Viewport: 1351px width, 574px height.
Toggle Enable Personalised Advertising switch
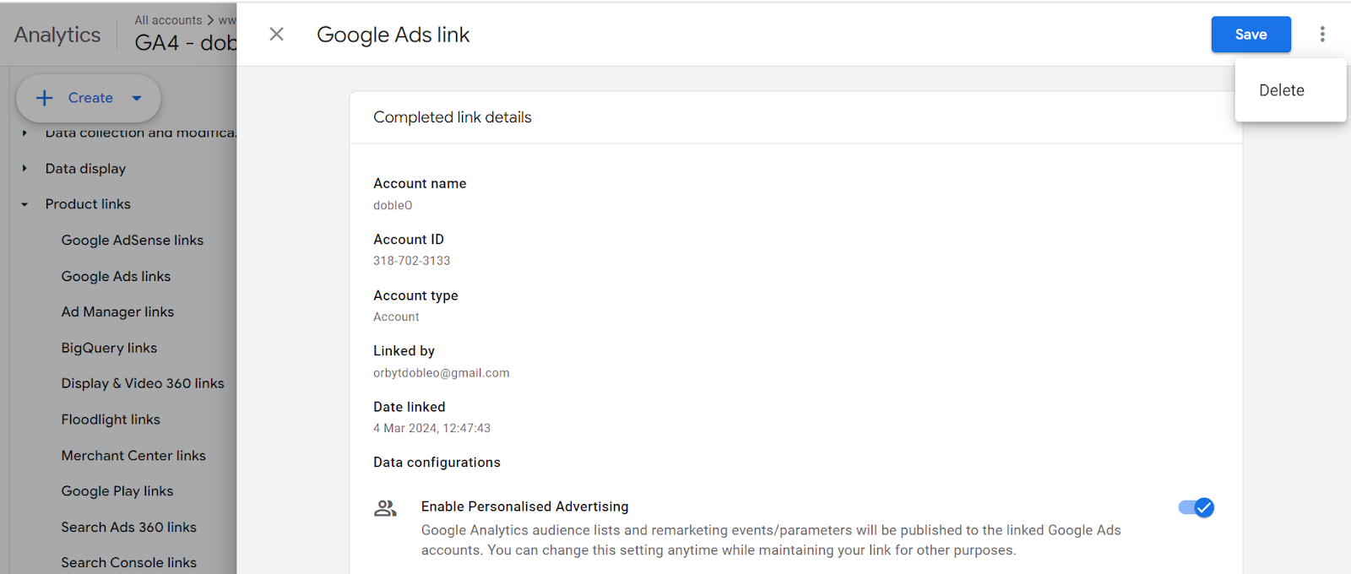(1196, 507)
